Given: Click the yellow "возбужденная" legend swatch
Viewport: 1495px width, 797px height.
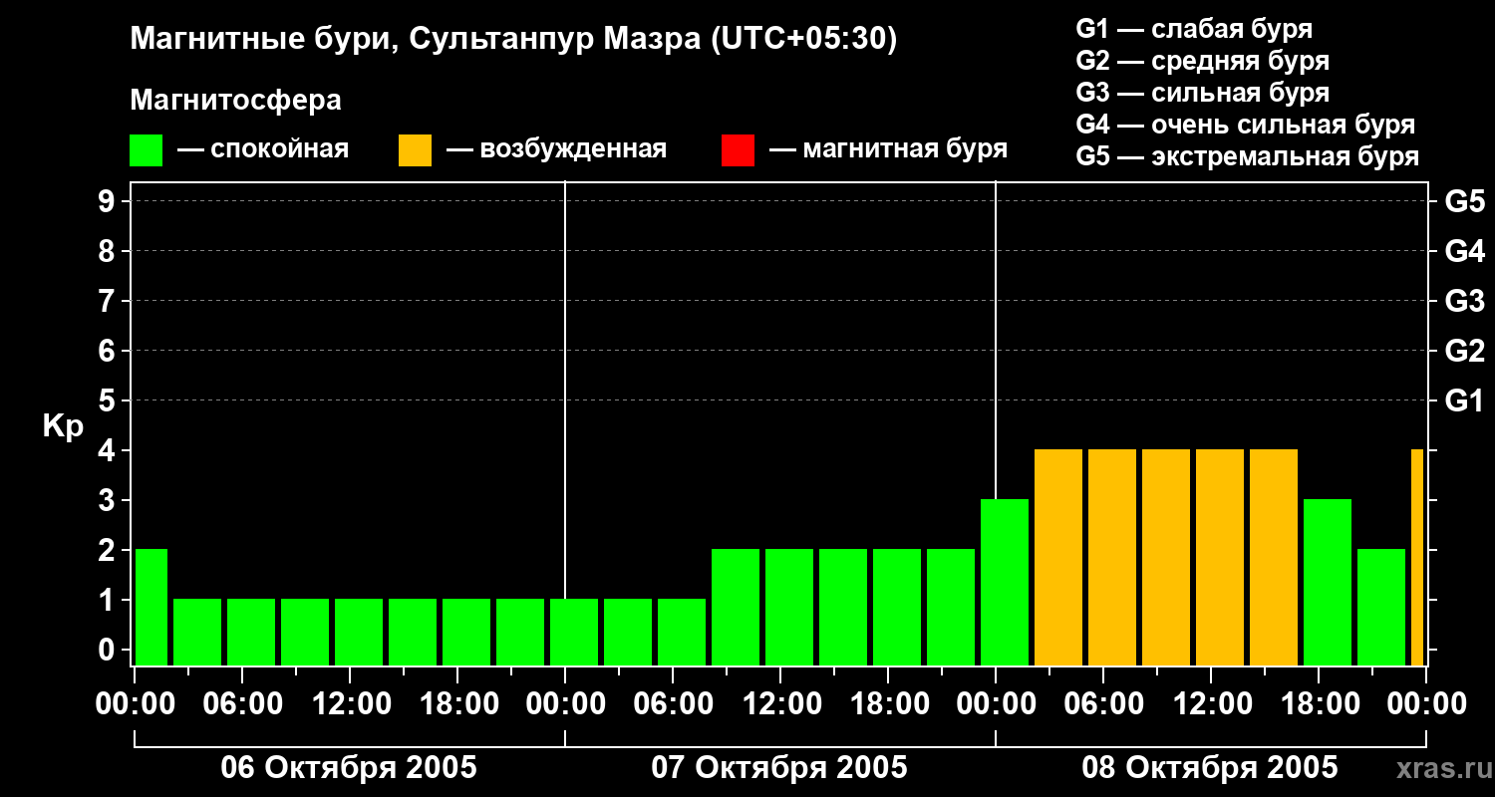Looking at the screenshot, I should pos(415,150).
